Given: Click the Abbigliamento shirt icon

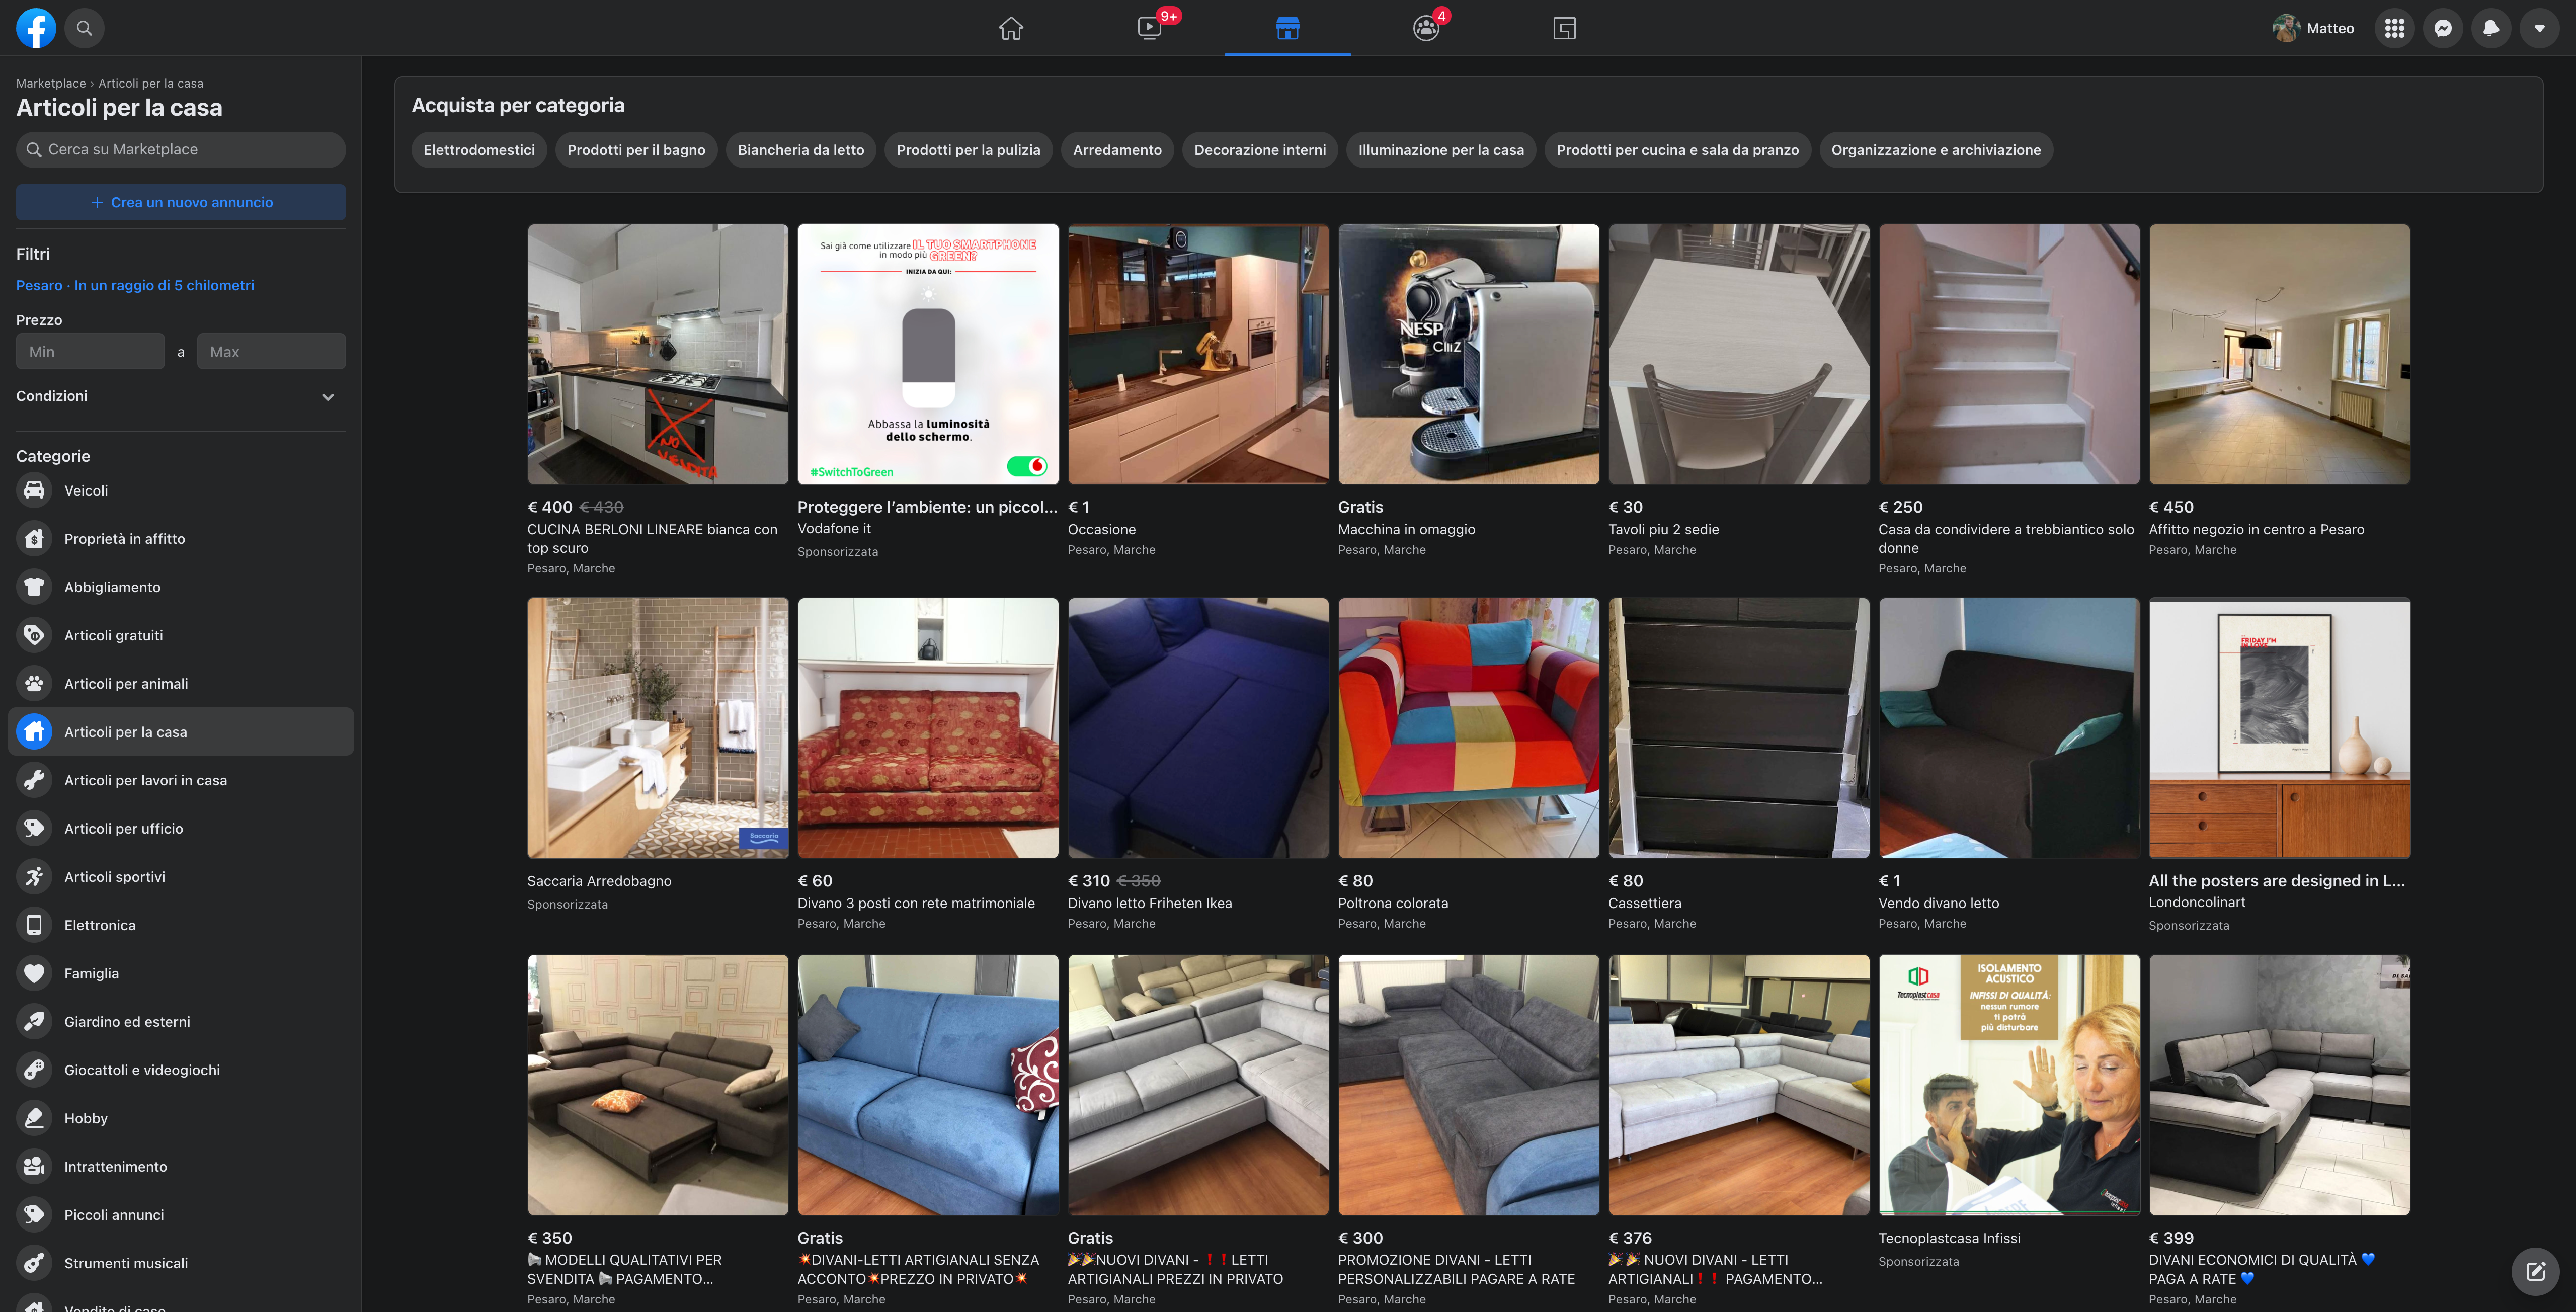Looking at the screenshot, I should point(34,587).
